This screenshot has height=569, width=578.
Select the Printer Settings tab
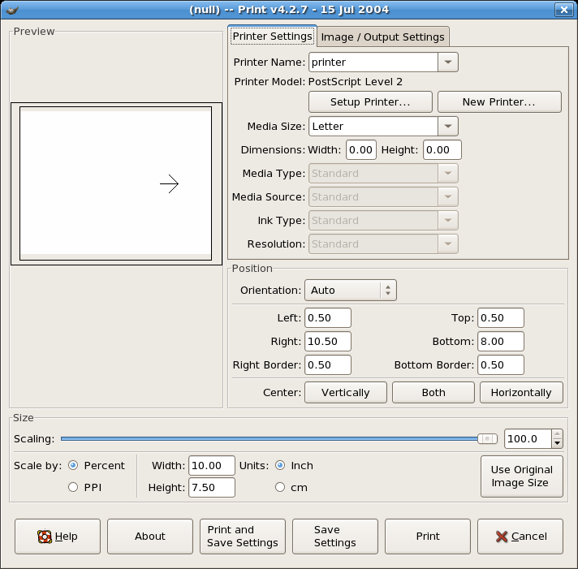click(x=272, y=37)
